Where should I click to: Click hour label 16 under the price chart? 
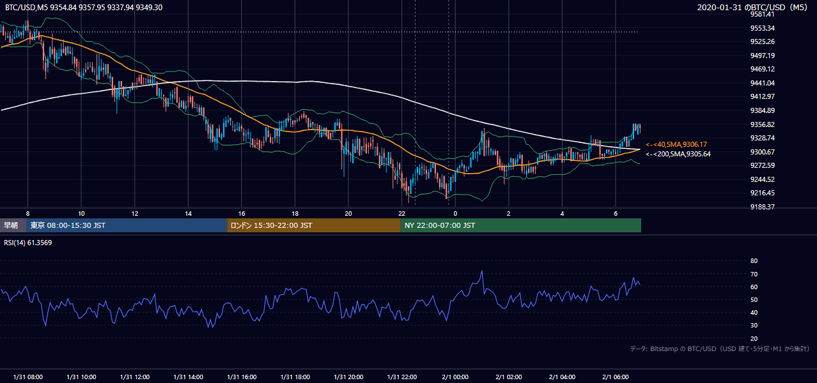click(x=242, y=213)
